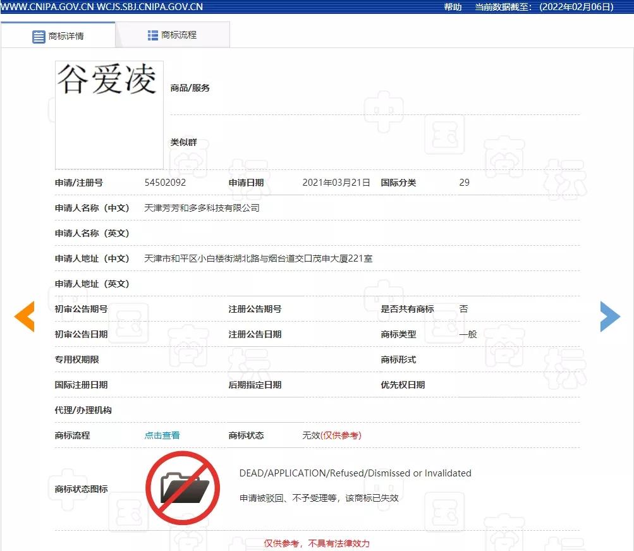Select the 是否共有商标 value 否
Screen dimensions: 634x551
coord(463,309)
